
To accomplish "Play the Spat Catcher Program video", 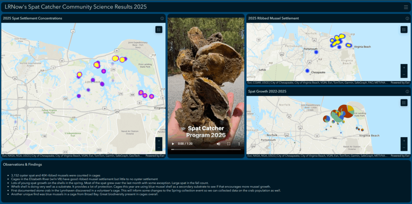I will tap(173, 144).
